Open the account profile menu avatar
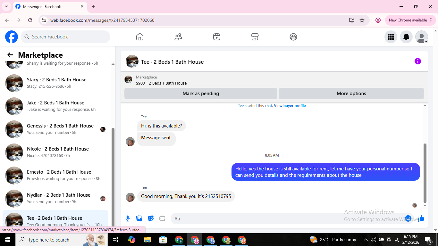 click(422, 37)
